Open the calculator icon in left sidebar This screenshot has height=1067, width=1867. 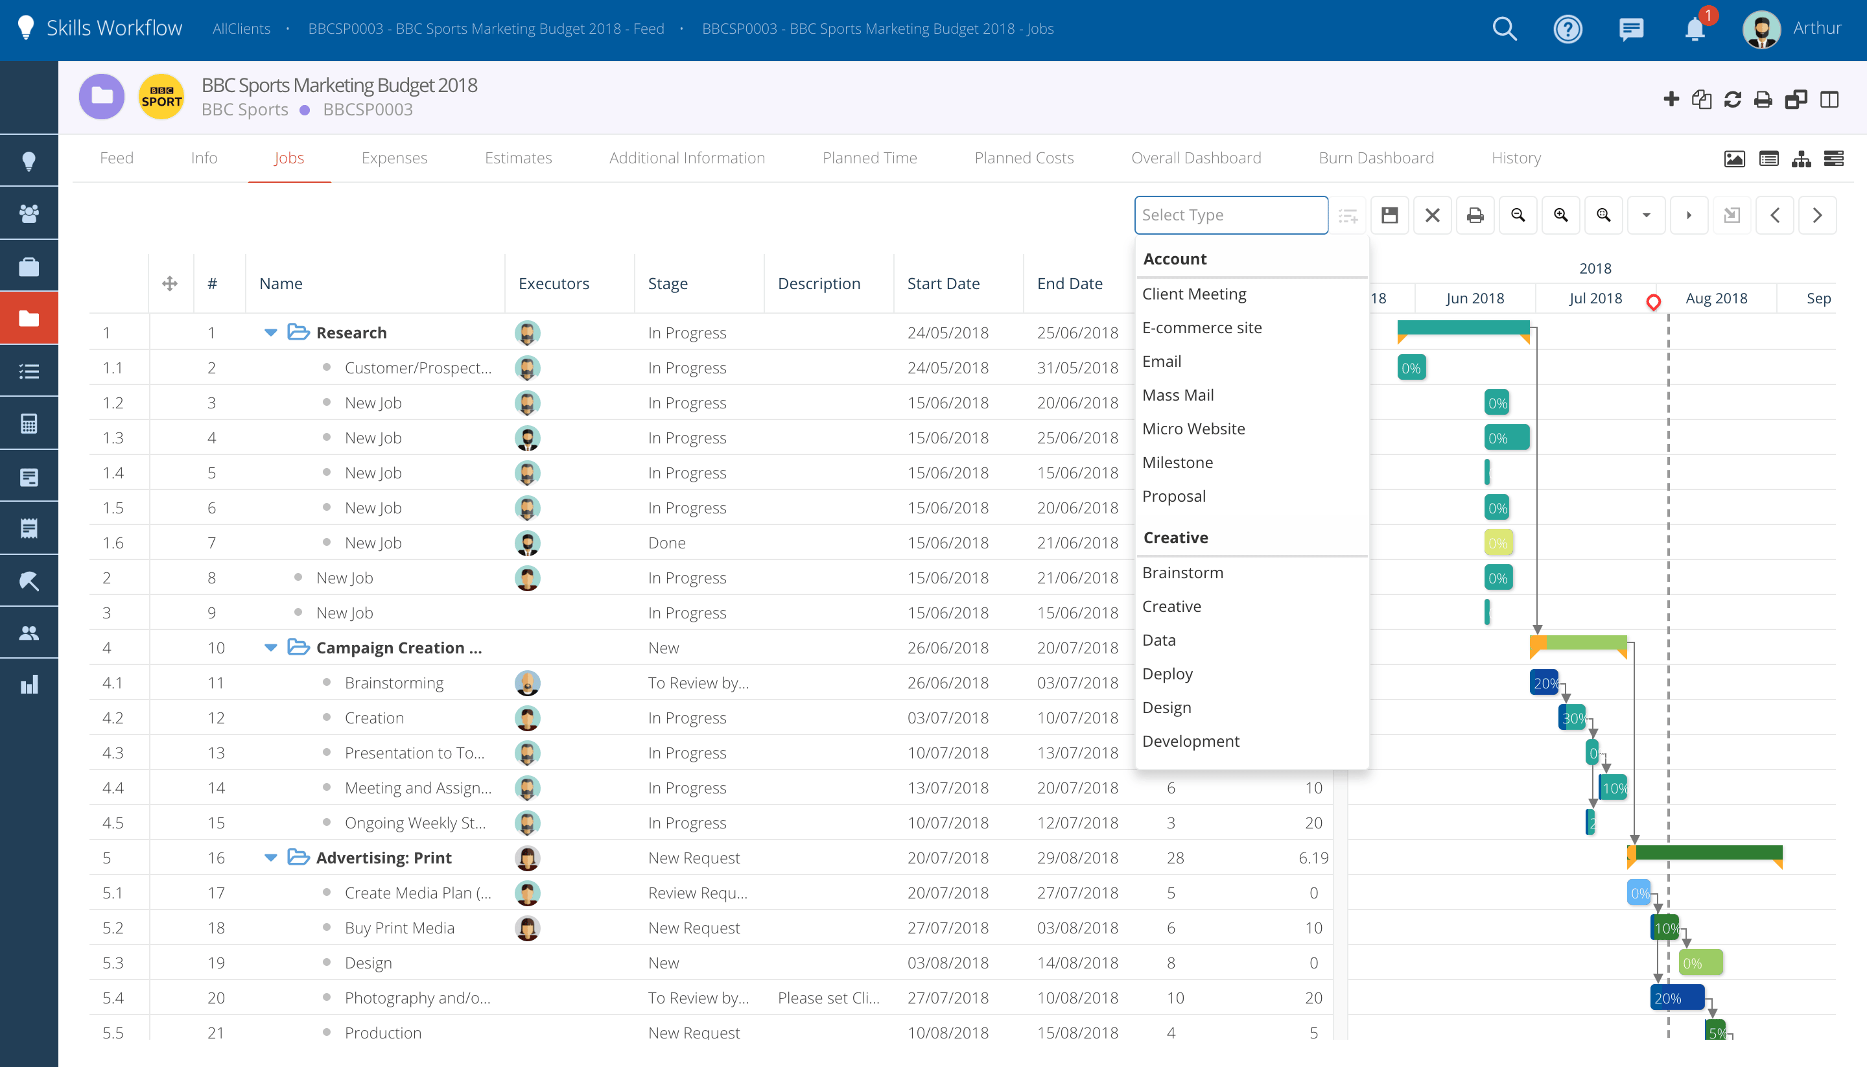[29, 423]
